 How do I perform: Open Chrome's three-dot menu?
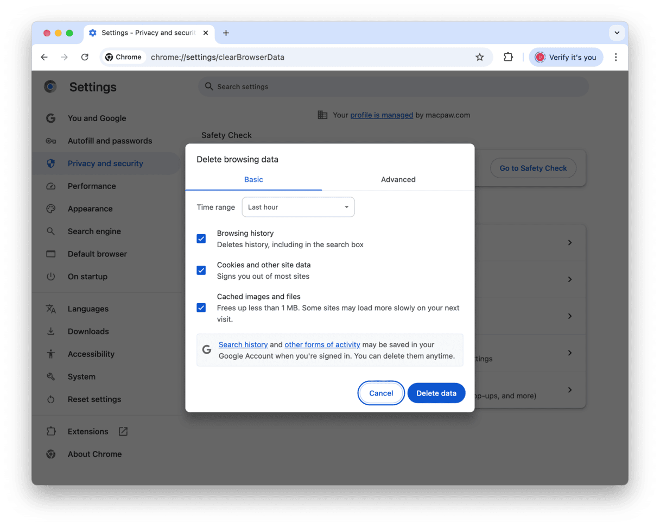pyautogui.click(x=615, y=57)
